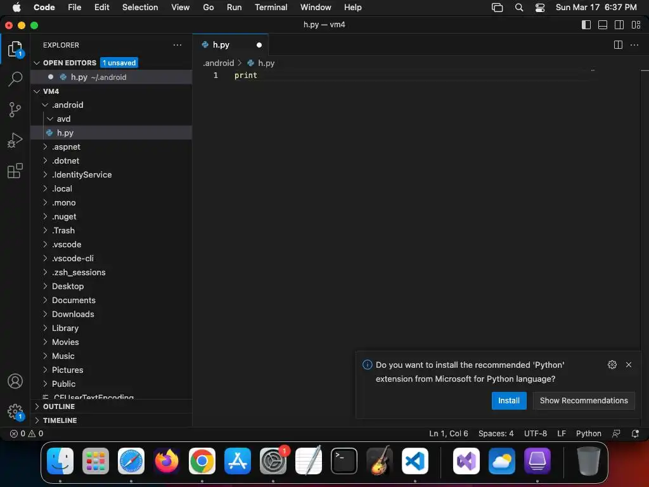Open the Extensions view

15,171
